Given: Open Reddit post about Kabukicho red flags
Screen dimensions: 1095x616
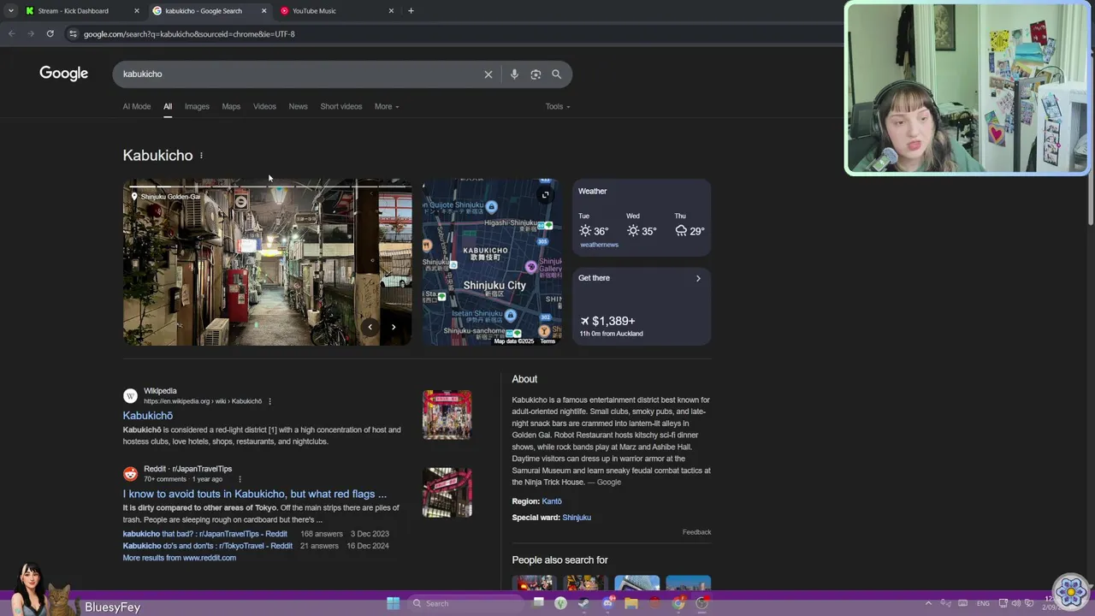Looking at the screenshot, I should [255, 494].
